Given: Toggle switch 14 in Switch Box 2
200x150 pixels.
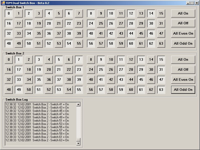Looking at the screenshot, I should click(x=151, y=59).
